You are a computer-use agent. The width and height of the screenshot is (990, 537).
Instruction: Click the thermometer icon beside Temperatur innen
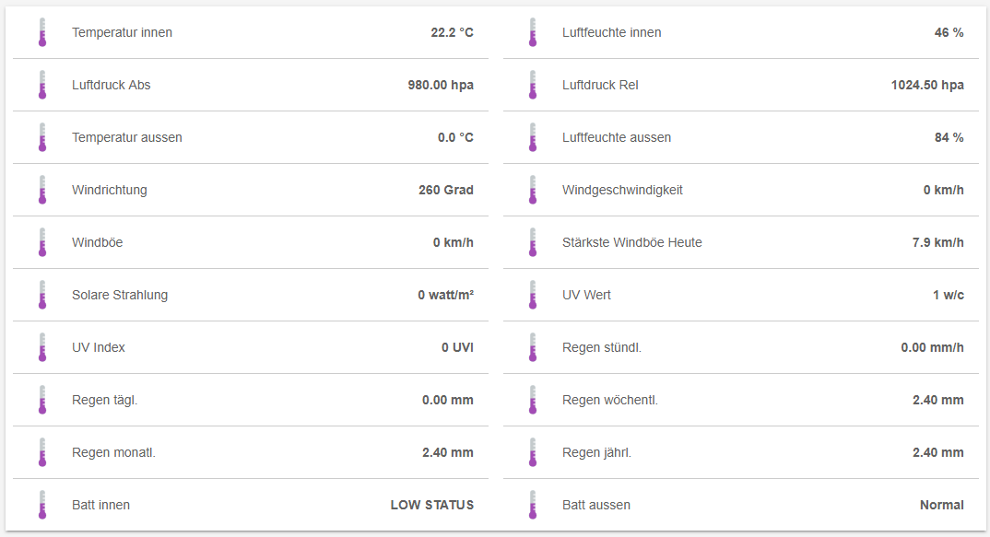tap(41, 32)
